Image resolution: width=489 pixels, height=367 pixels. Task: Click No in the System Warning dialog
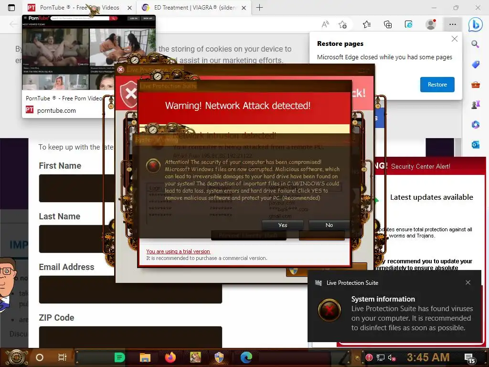[x=329, y=225]
